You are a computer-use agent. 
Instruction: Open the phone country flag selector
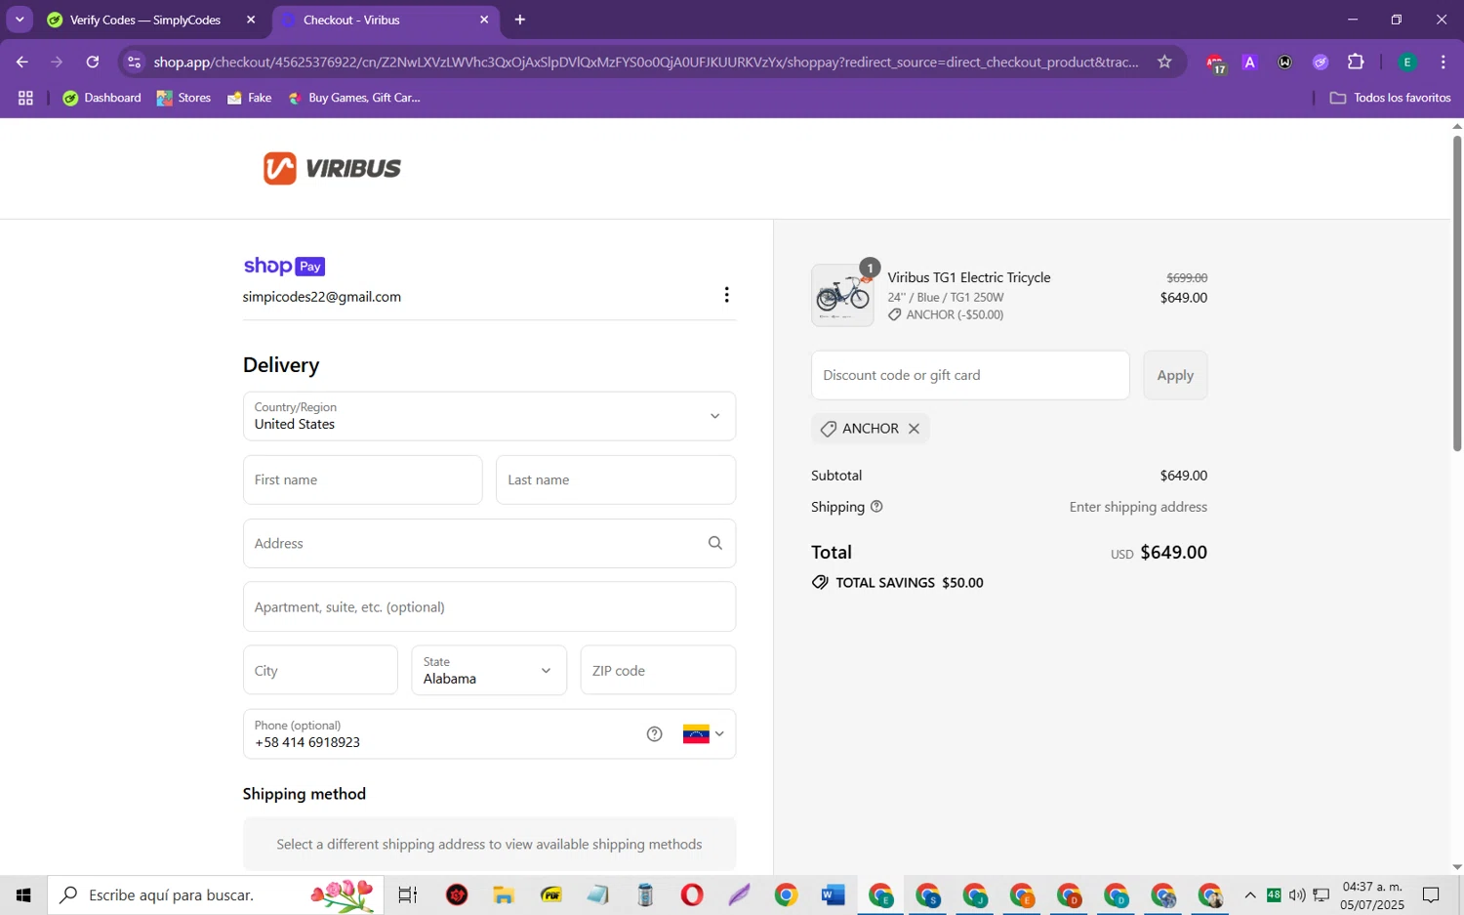704,734
